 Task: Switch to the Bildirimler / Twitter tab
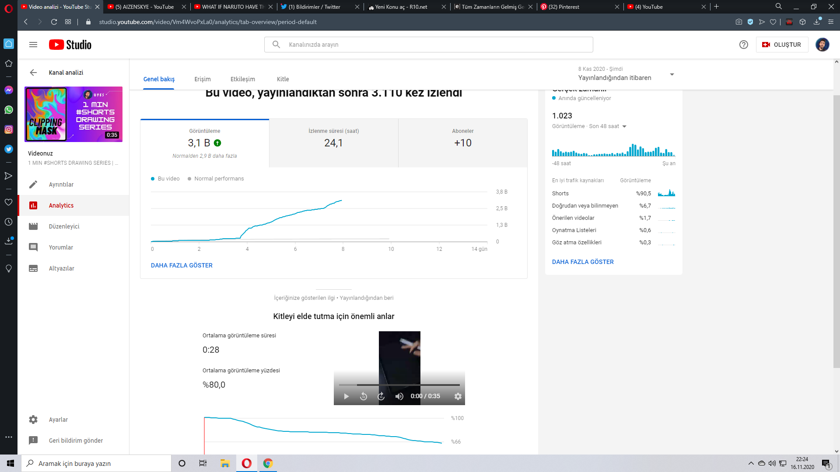point(320,7)
